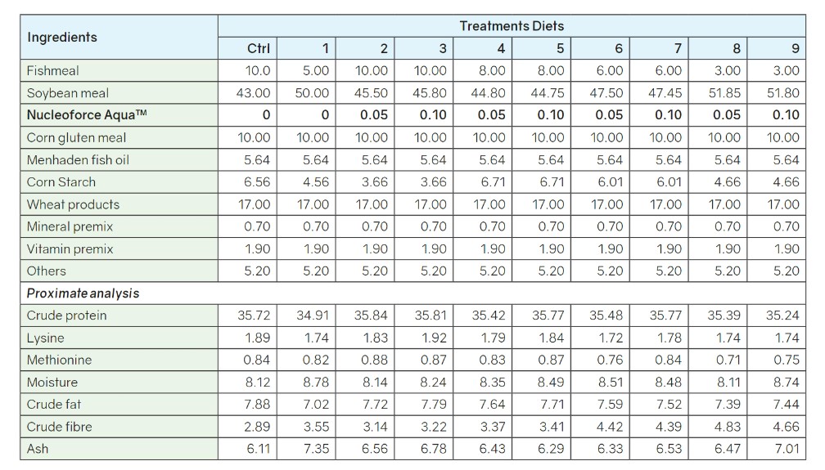Select the Crude protein row label
This screenshot has height=470, width=825.
pos(66,316)
